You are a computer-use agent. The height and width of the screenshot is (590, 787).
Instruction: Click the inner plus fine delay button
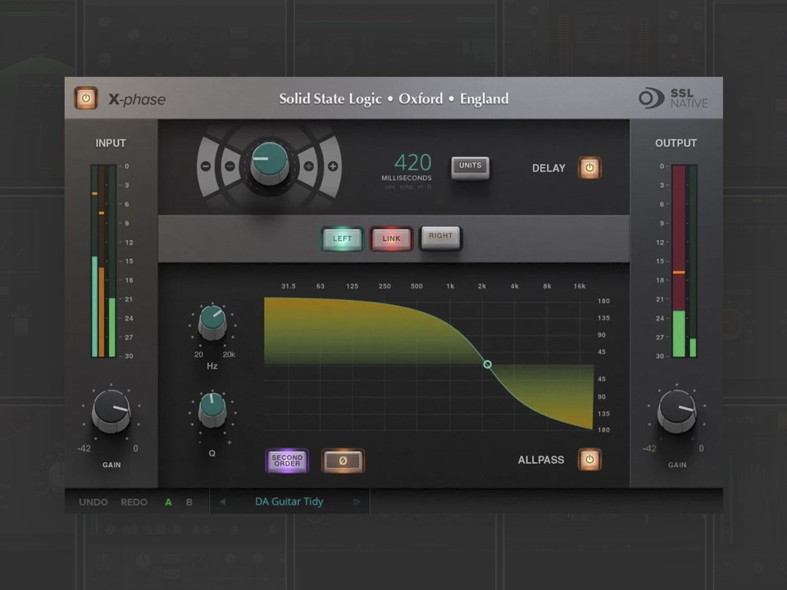click(309, 166)
